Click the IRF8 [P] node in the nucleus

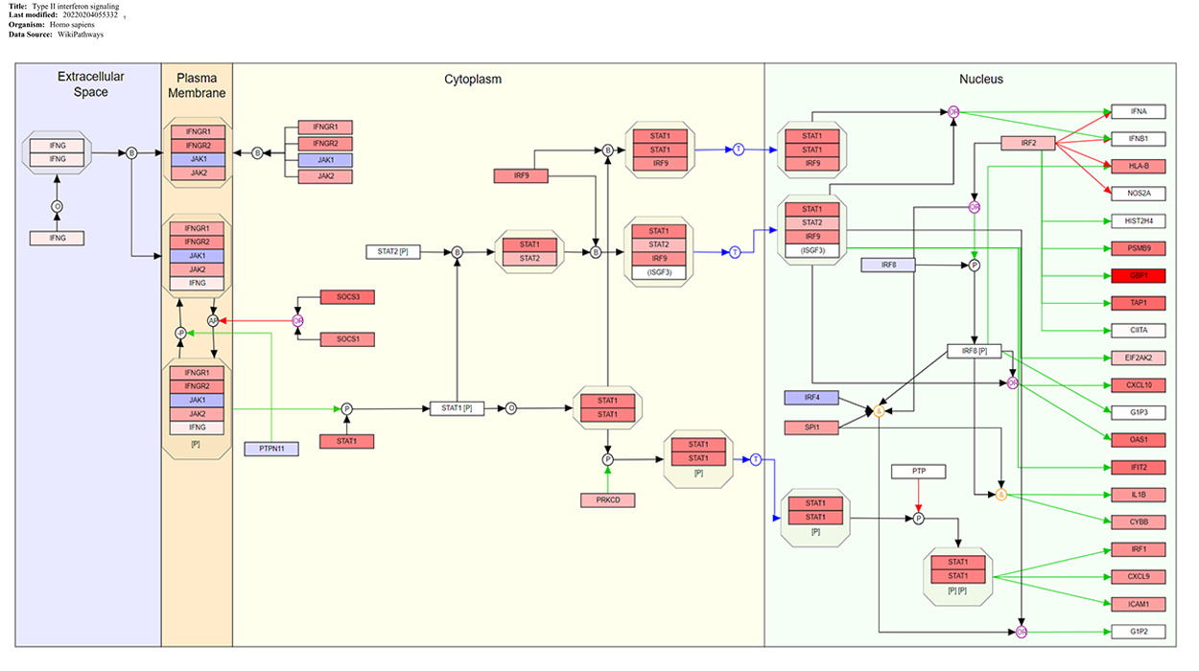tap(975, 352)
